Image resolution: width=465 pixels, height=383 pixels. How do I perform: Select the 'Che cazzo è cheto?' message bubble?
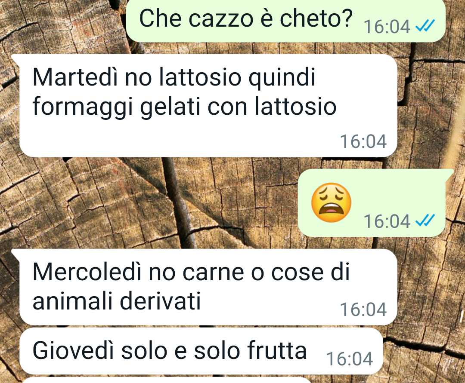click(285, 21)
